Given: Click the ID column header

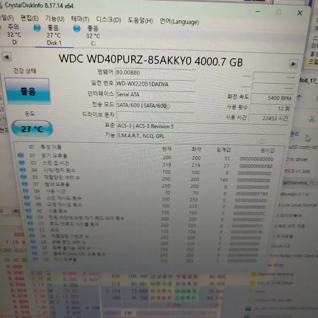Looking at the screenshot, I should [31, 147].
